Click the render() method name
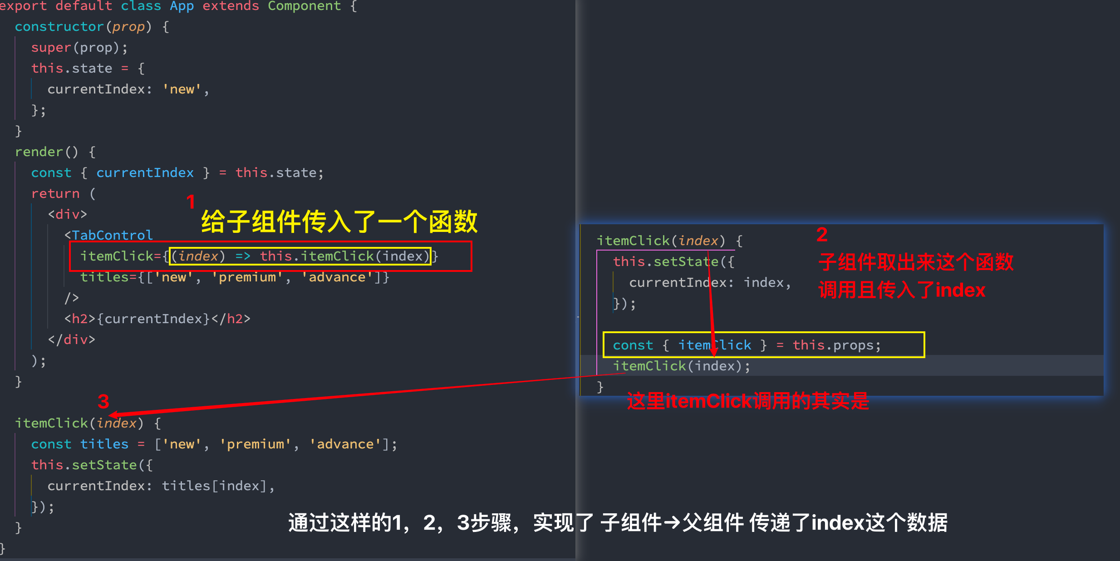 pyautogui.click(x=39, y=152)
